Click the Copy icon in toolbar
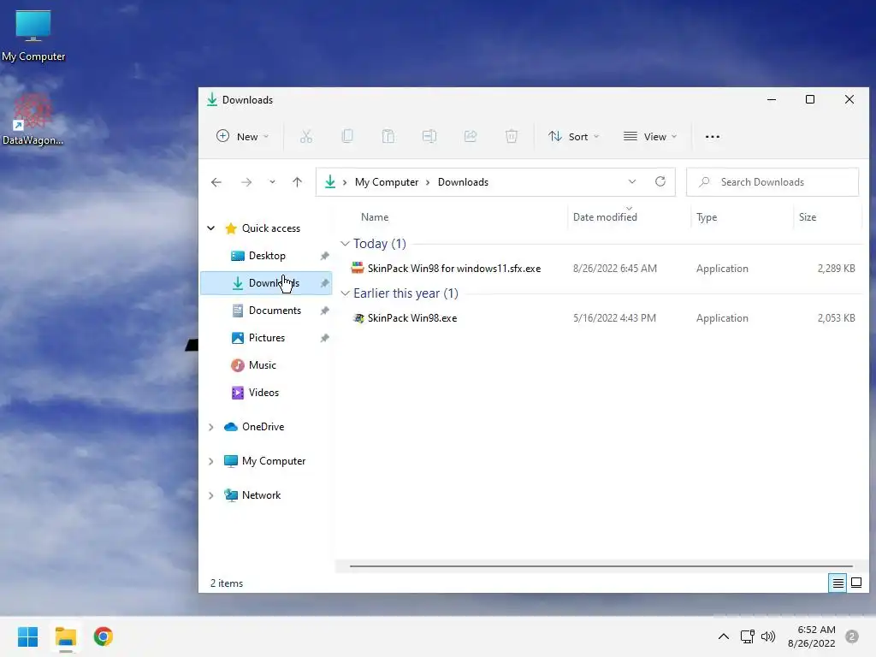This screenshot has height=657, width=876. coord(347,136)
